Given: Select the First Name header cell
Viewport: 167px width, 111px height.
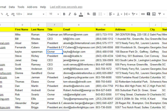Looking at the screenshot, I should click(22, 30).
